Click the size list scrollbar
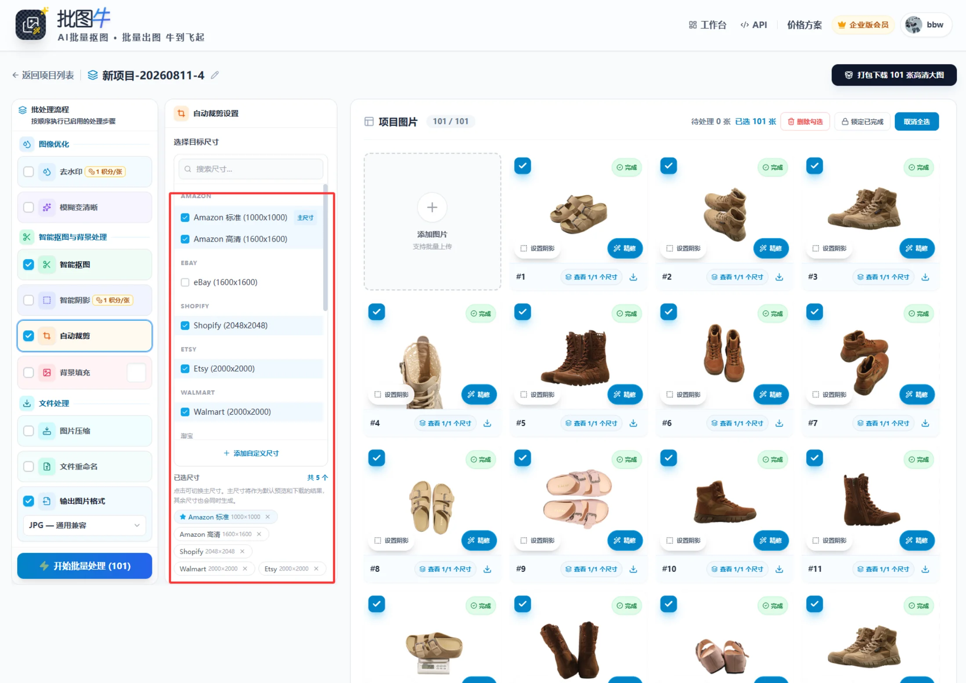Viewport: 966px width, 683px height. click(325, 247)
